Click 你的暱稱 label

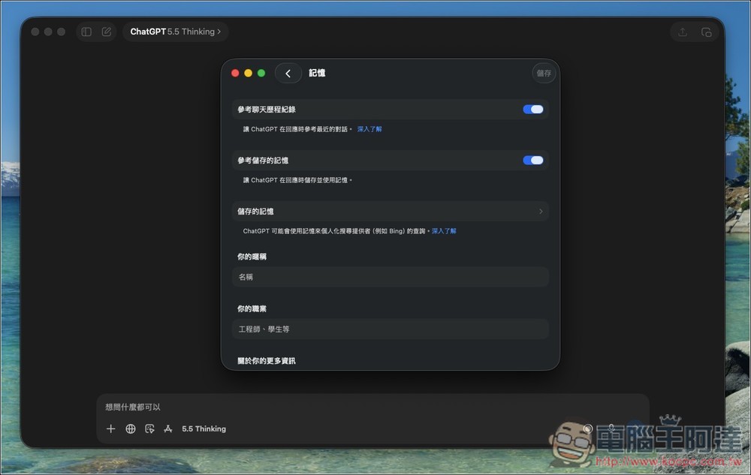pyautogui.click(x=252, y=257)
